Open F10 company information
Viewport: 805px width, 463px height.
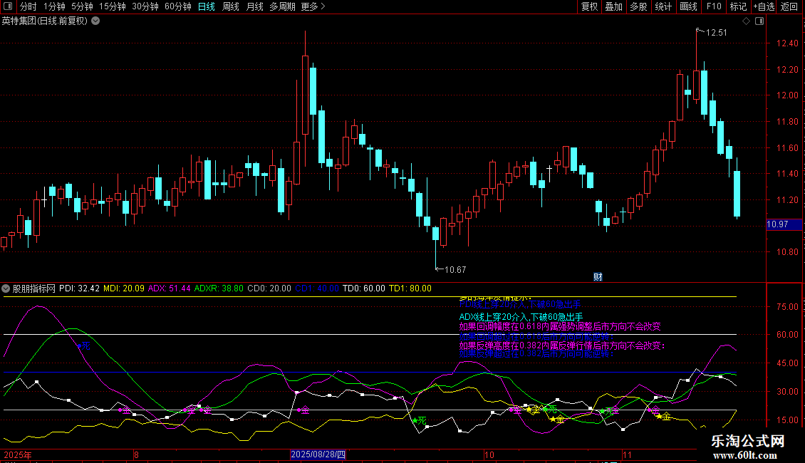[713, 7]
